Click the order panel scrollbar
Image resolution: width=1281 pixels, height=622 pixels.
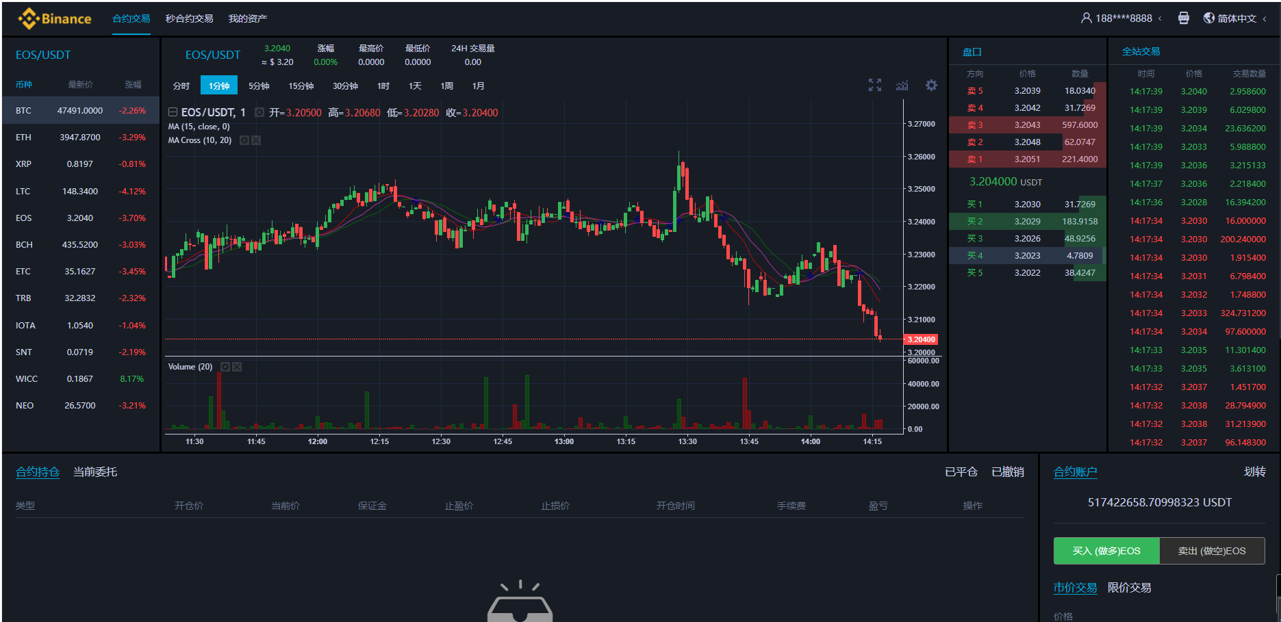[x=1278, y=597]
